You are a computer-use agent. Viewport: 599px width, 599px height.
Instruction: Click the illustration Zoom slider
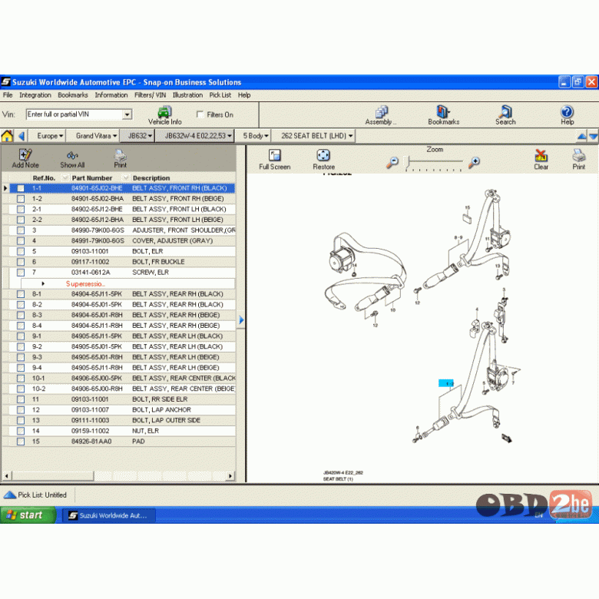[434, 162]
